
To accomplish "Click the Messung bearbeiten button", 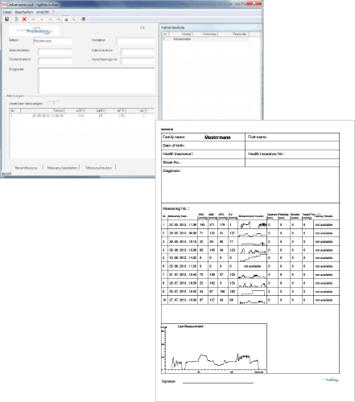I will pos(62,168).
